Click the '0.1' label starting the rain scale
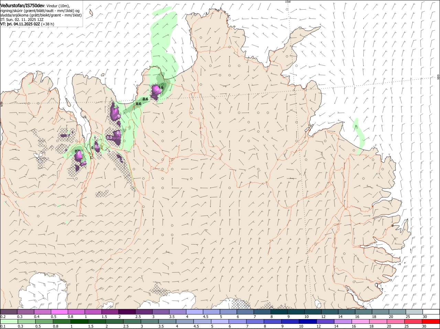 3,327
